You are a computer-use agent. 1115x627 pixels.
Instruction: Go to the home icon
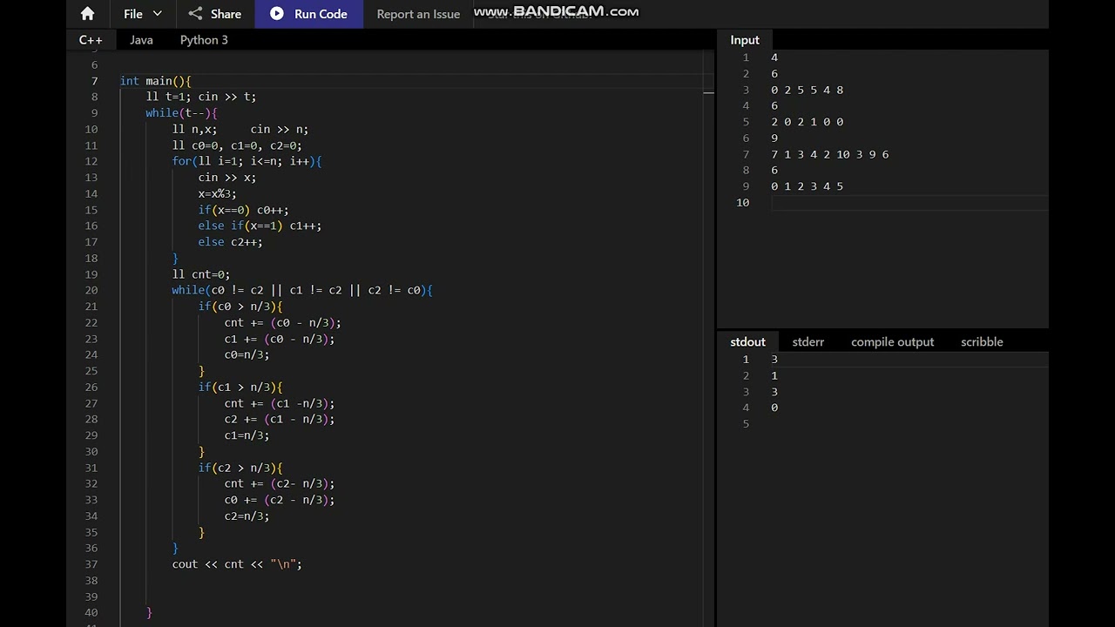coord(87,14)
